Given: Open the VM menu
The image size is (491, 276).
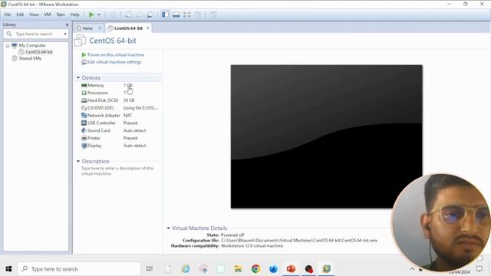Looking at the screenshot, I should pyautogui.click(x=48, y=15).
